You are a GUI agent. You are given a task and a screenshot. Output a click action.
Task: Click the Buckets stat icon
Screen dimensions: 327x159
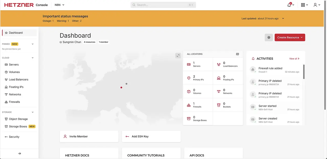click(219, 105)
